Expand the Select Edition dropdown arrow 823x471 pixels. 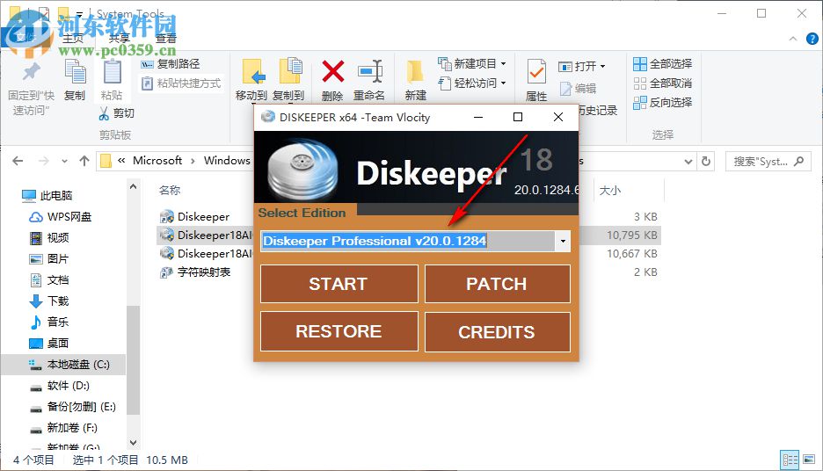563,242
